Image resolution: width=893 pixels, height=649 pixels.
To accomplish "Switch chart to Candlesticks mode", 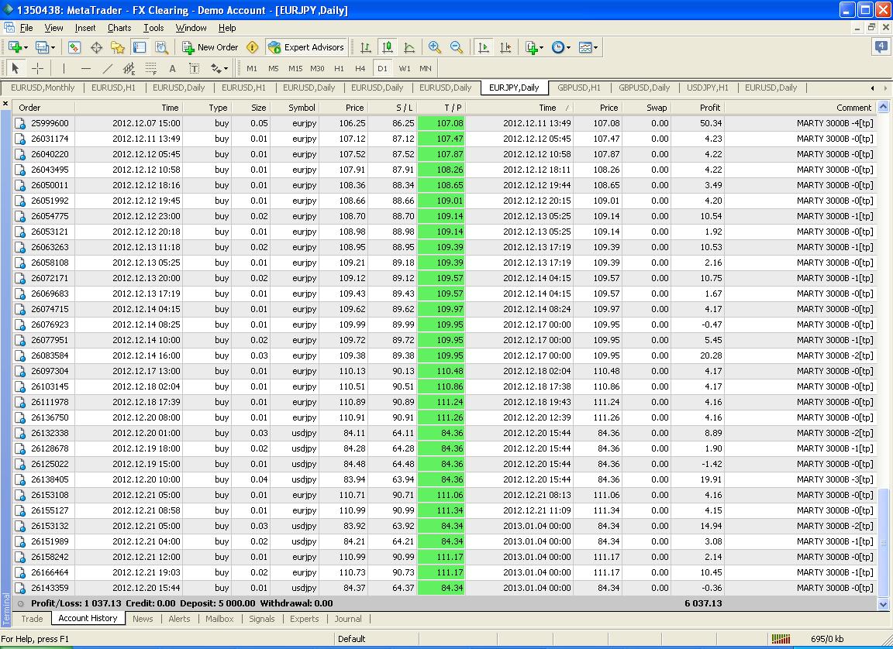I will click(388, 48).
